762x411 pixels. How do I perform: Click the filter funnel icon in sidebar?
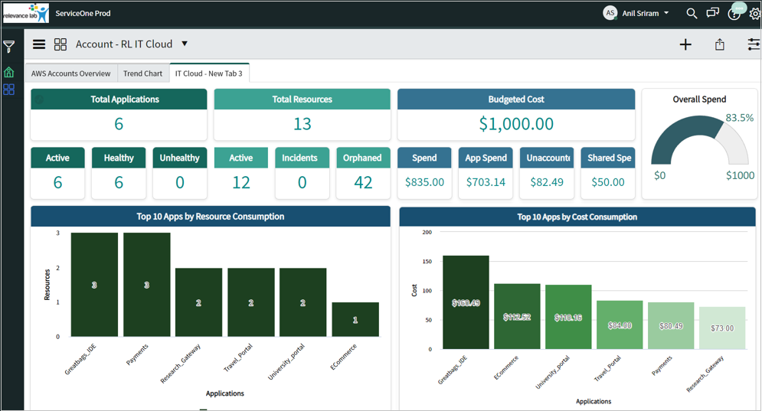pyautogui.click(x=9, y=47)
